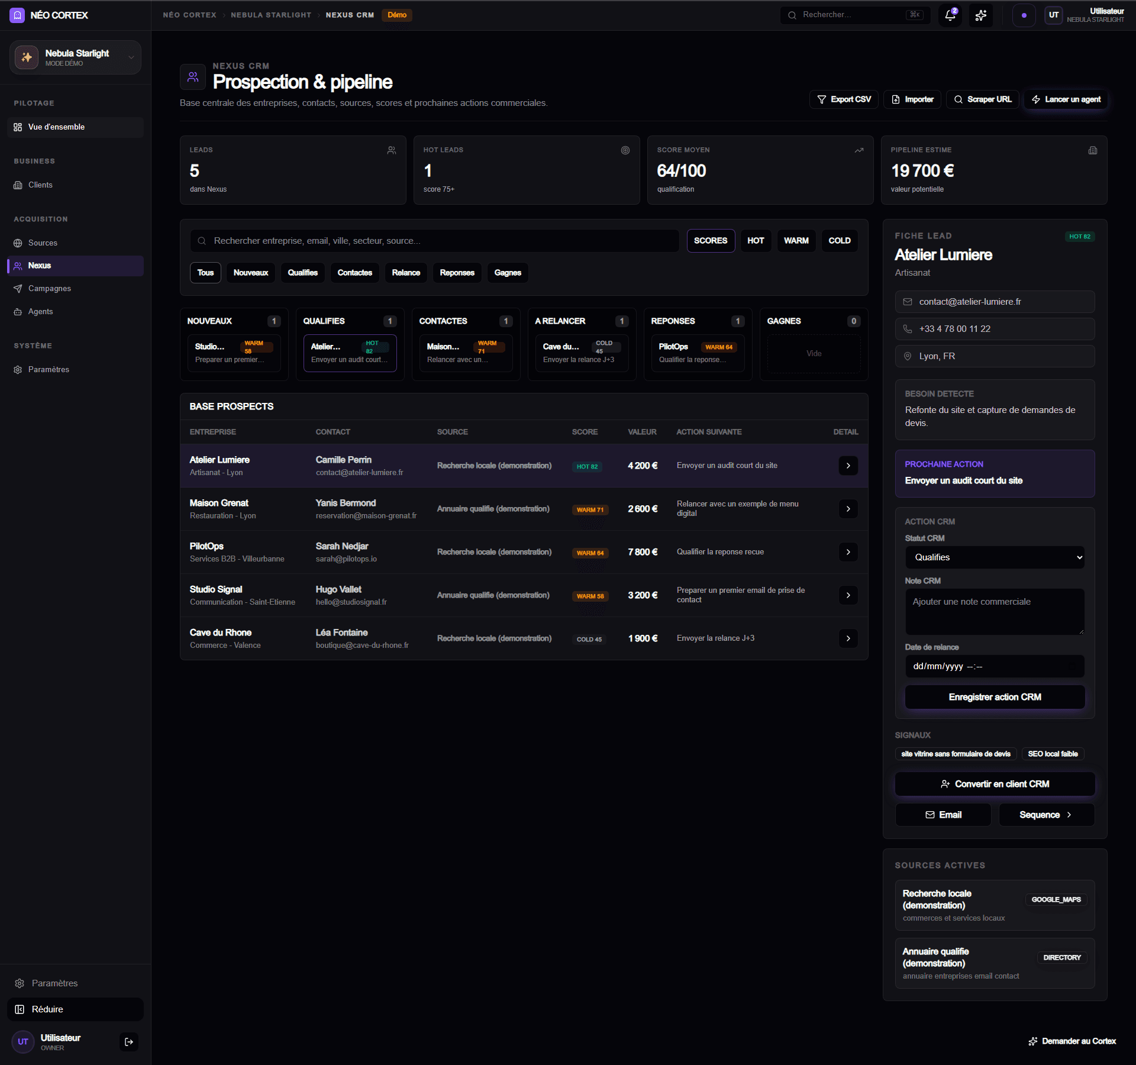1136x1065 pixels.
Task: Click the Hot Leads target icon
Action: (x=625, y=150)
